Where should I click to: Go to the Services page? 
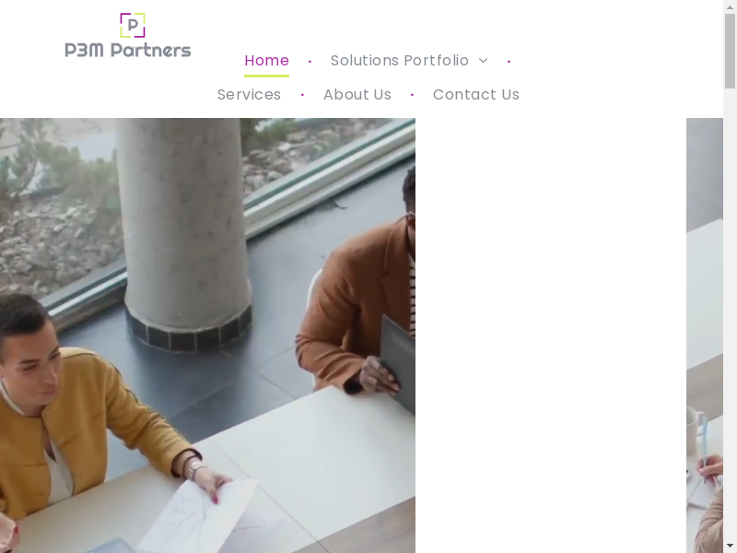[249, 95]
